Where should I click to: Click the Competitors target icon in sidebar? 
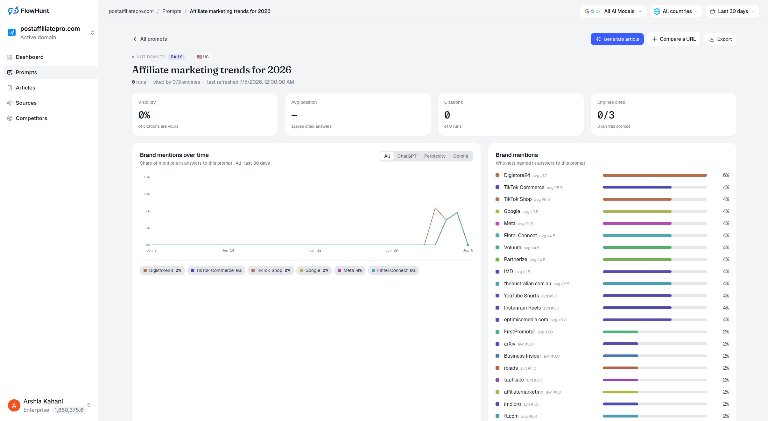(x=10, y=118)
